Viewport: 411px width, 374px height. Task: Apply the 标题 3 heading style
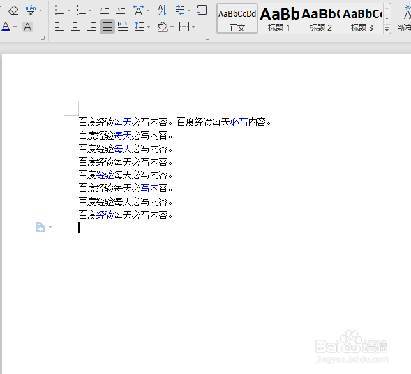[x=362, y=18]
